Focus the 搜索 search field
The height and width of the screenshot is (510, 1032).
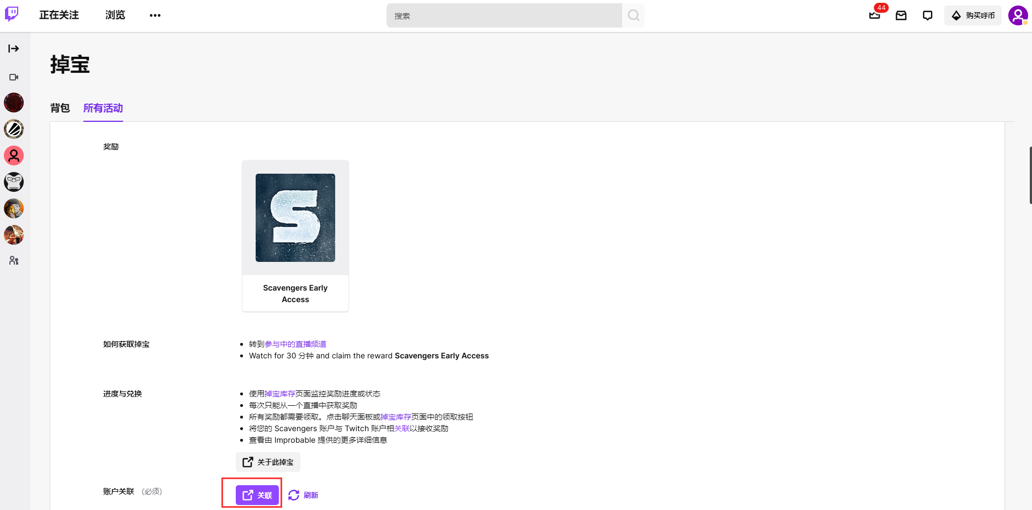[x=504, y=15]
